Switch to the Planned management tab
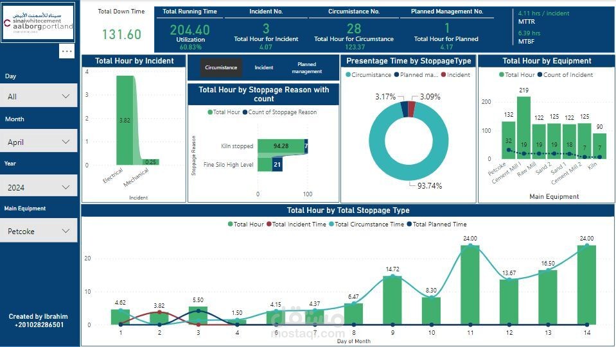 [307, 67]
